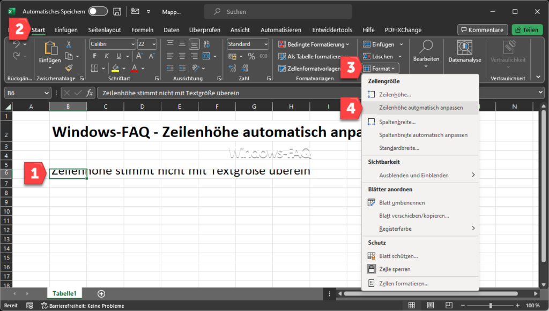Click the Save icon in title bar
The height and width of the screenshot is (311, 549).
coord(117,12)
